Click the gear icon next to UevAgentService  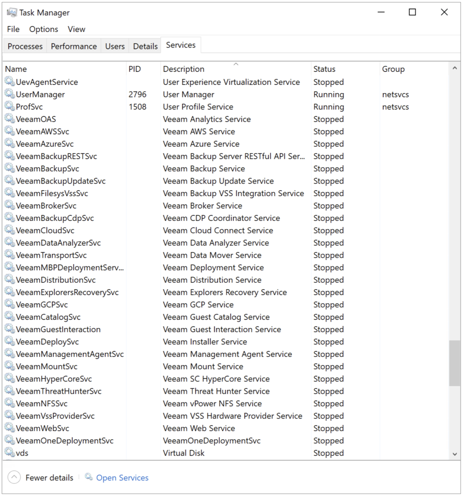(x=10, y=81)
